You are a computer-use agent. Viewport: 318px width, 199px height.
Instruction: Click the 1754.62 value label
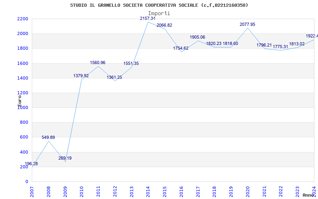(x=180, y=48)
